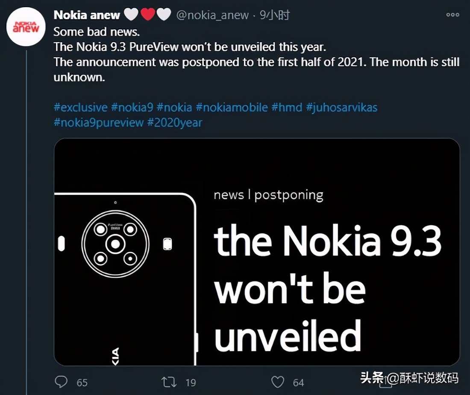
Task: Click the reply speech bubble icon
Action: click(x=62, y=382)
